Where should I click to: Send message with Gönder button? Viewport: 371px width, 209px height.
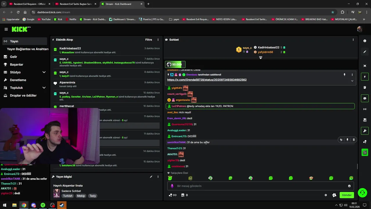[347, 195]
